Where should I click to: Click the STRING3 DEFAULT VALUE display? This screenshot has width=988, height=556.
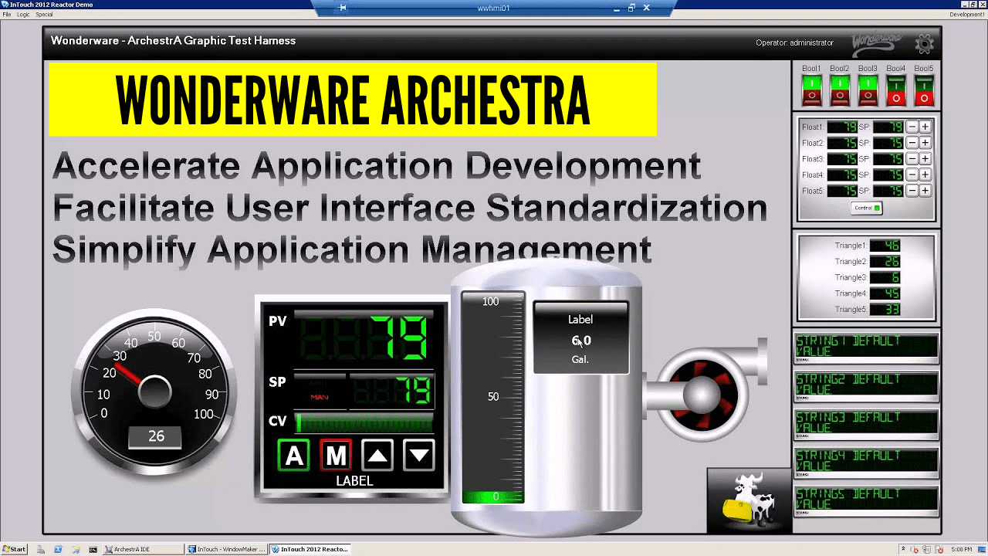[x=866, y=424]
